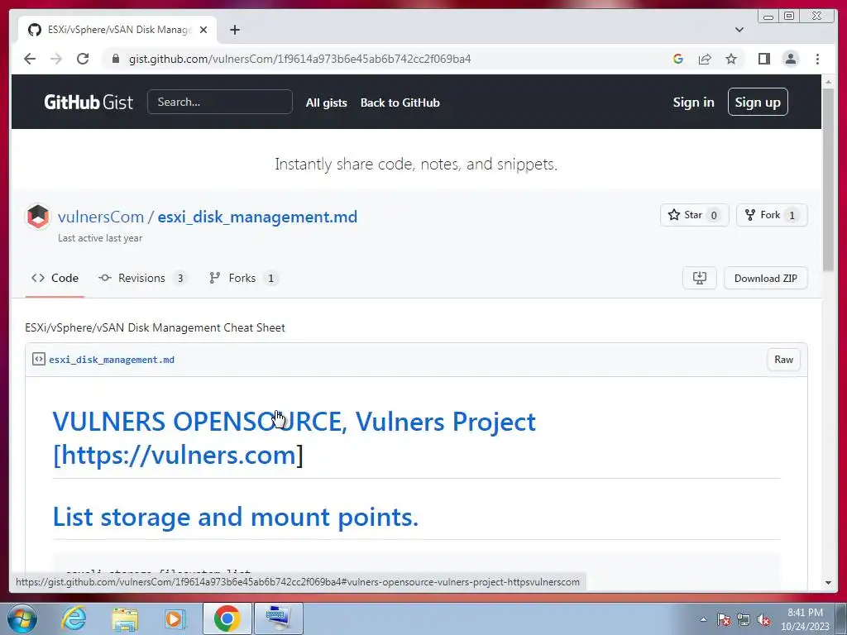Viewport: 847px width, 635px height.
Task: Launch Internet Explorer from taskbar
Action: pos(74,618)
